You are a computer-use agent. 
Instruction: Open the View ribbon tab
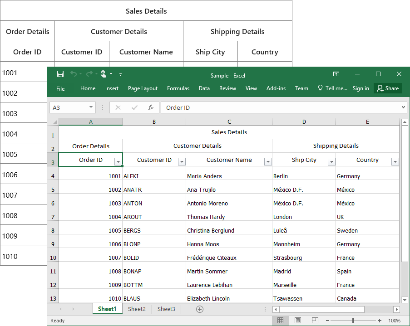pos(251,88)
